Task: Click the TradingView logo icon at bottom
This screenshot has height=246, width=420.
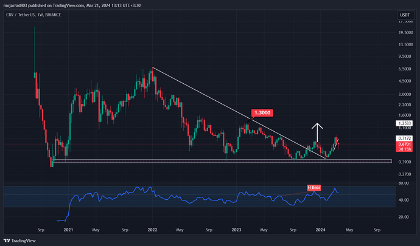Action: click(8, 241)
